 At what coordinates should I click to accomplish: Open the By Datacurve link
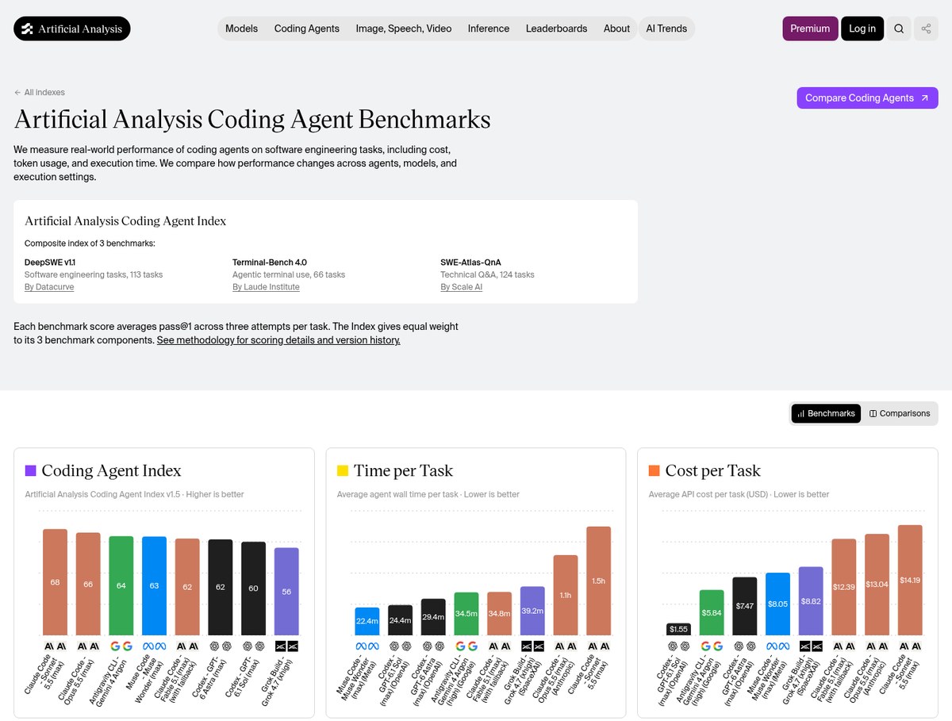coord(49,287)
